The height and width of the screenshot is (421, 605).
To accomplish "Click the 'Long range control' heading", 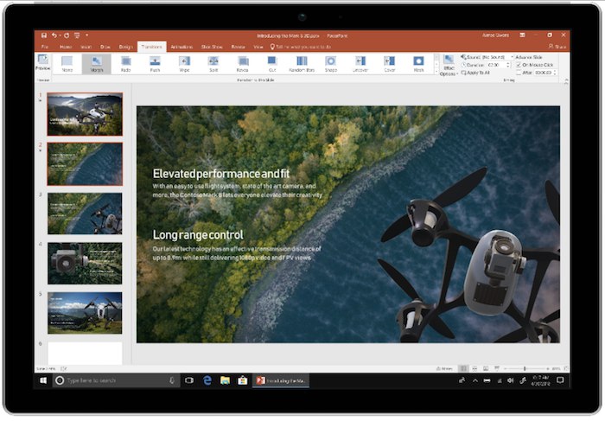I will [x=198, y=234].
